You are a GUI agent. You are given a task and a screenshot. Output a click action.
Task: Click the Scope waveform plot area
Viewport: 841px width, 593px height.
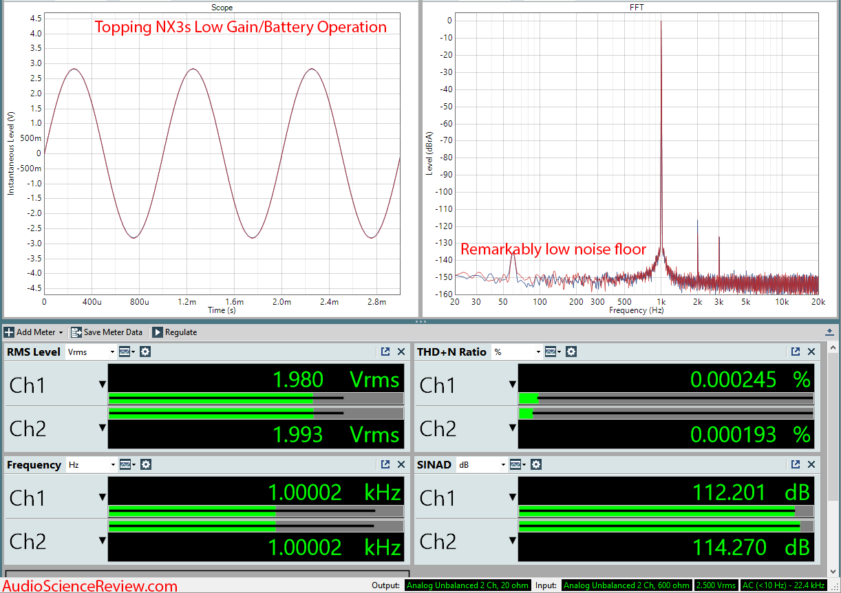(222, 153)
